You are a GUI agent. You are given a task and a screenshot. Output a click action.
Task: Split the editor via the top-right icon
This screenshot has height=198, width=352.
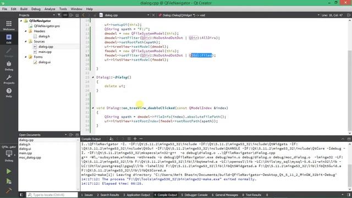(349, 15)
